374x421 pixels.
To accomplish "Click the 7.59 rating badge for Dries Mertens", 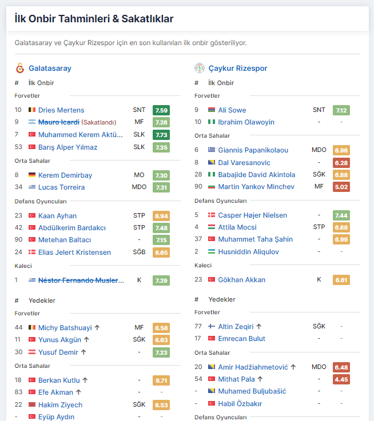I will pos(161,110).
